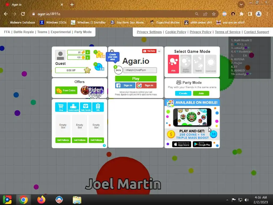Image resolution: width=273 pixels, height=205 pixels.
Task: Open the Gifts icon
Action: (98, 107)
